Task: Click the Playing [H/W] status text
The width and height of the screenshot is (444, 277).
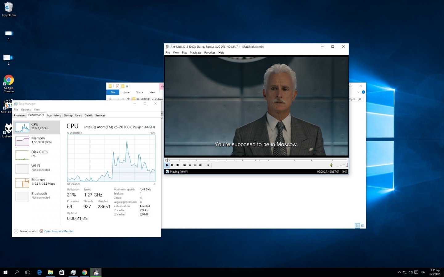Action: click(x=179, y=172)
